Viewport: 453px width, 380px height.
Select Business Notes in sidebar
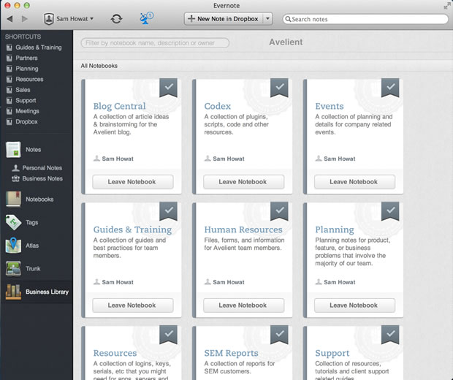click(x=42, y=178)
